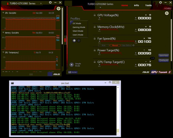This screenshot has height=138, width=173.
Task: Set fan speed to Manual
Action: 115,45
